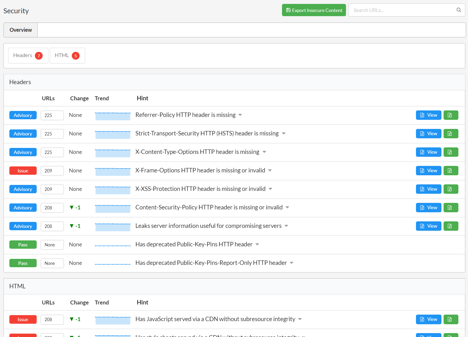Screen dimensions: 468x337
Task: Click trend chart for X-XSS-Protection row
Action: (x=113, y=190)
